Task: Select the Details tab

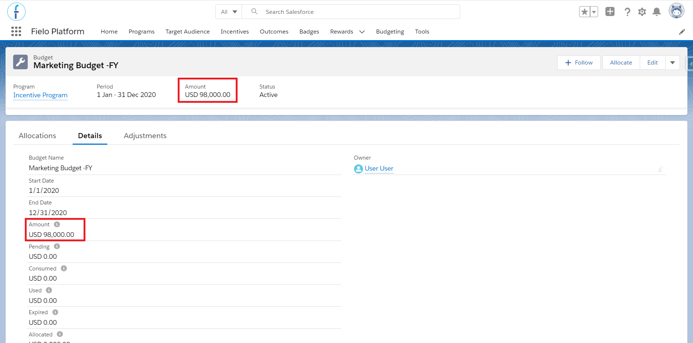Action: pos(90,136)
